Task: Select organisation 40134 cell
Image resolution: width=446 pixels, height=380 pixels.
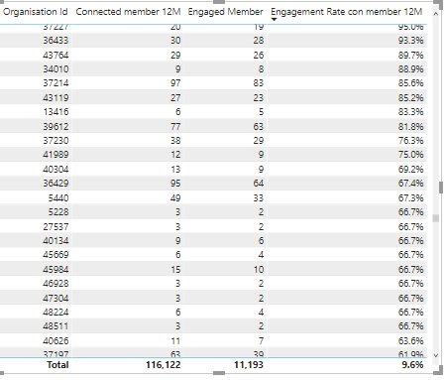Action: [x=56, y=240]
